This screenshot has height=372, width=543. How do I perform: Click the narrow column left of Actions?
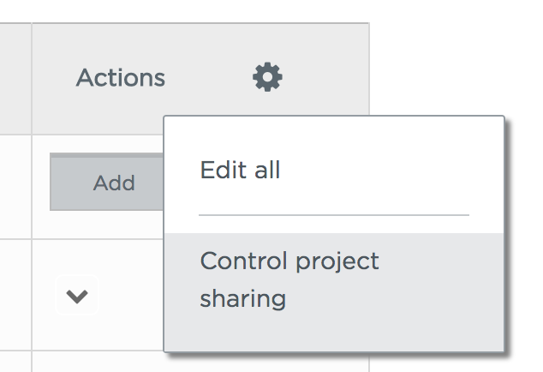pos(15,79)
